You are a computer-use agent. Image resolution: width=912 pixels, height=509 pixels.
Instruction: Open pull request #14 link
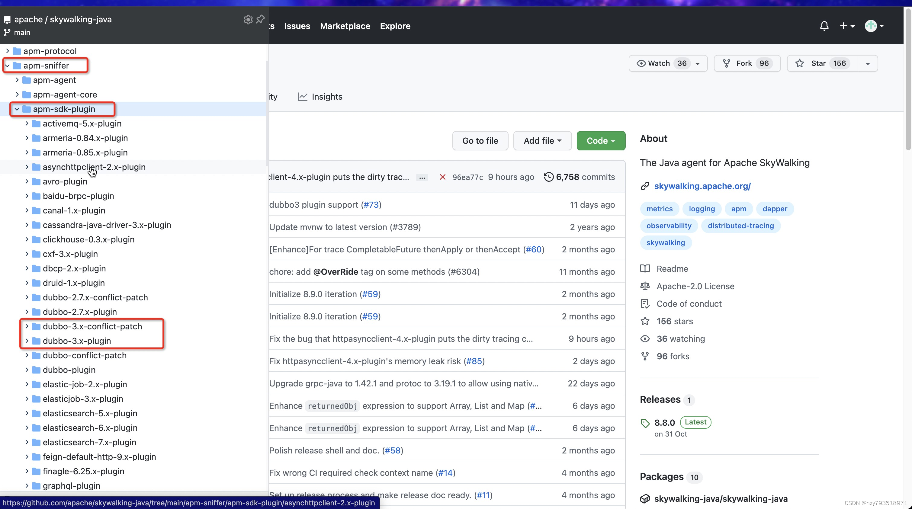click(x=445, y=473)
